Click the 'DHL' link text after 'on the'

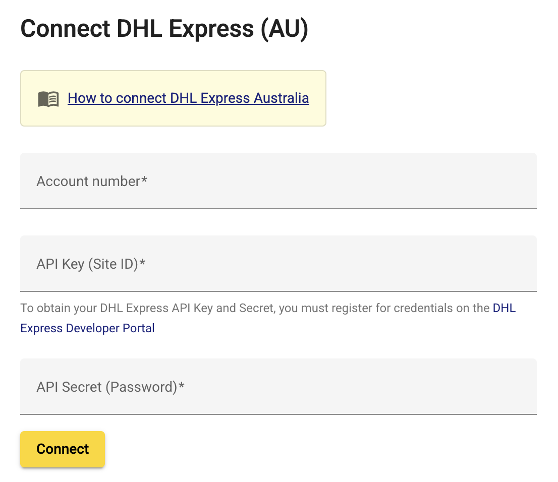[x=504, y=308]
